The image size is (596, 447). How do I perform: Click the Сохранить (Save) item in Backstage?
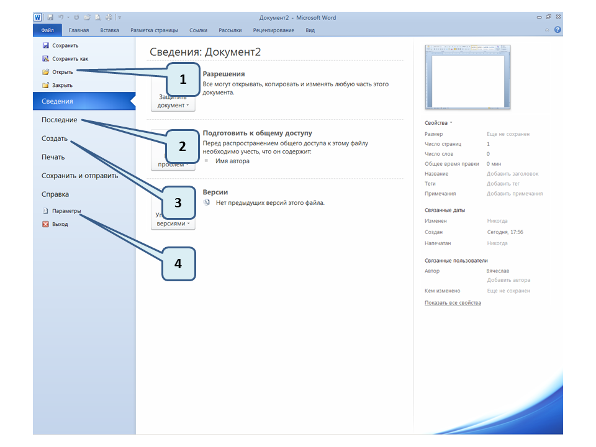(65, 45)
